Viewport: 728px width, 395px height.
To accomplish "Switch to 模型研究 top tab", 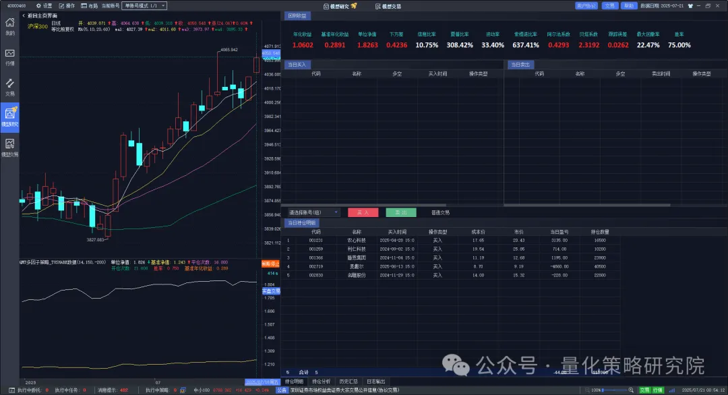I will point(340,6).
